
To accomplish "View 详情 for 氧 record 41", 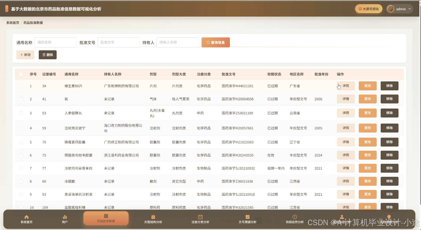I will click(x=346, y=99).
